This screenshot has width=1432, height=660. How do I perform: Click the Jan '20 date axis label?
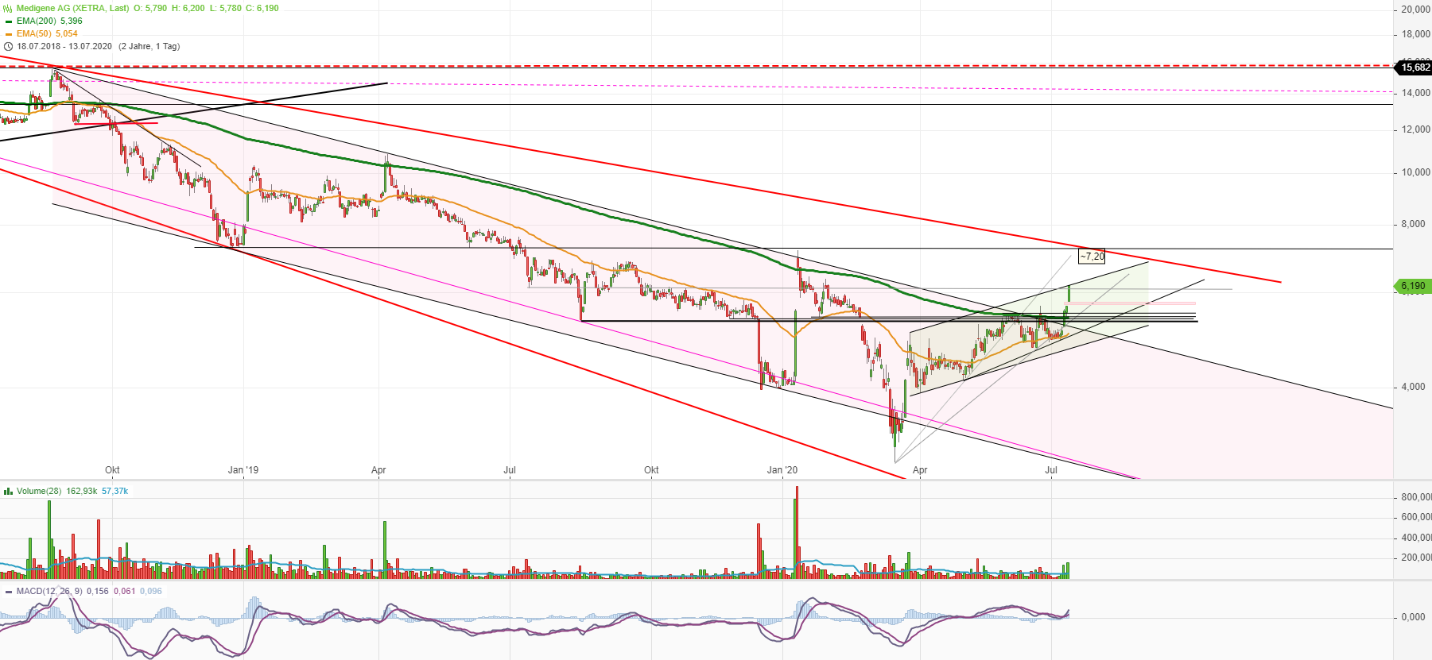click(x=782, y=470)
